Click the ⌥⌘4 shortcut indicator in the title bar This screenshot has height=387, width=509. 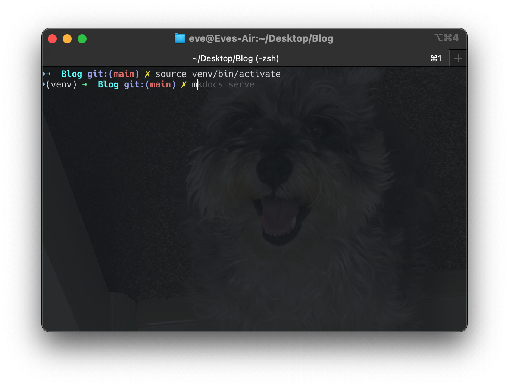(x=446, y=38)
